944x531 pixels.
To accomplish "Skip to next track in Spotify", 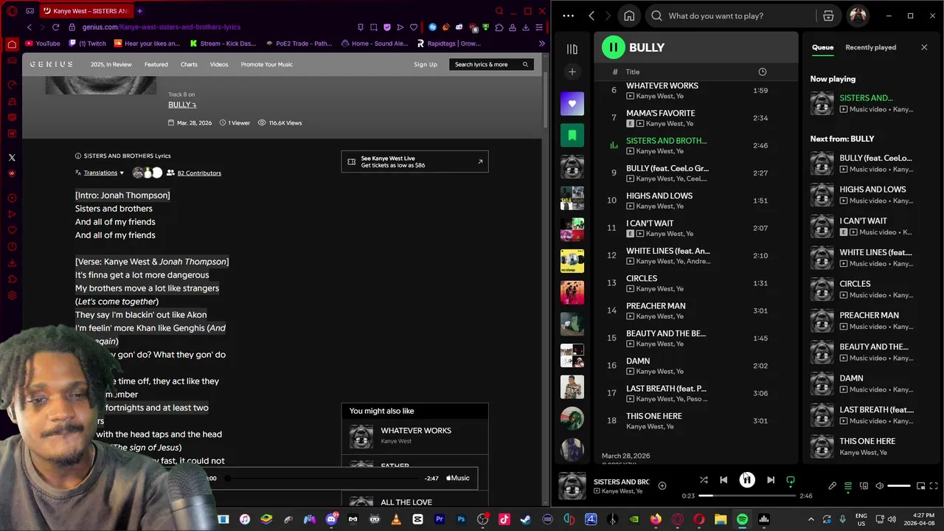I will (x=771, y=480).
